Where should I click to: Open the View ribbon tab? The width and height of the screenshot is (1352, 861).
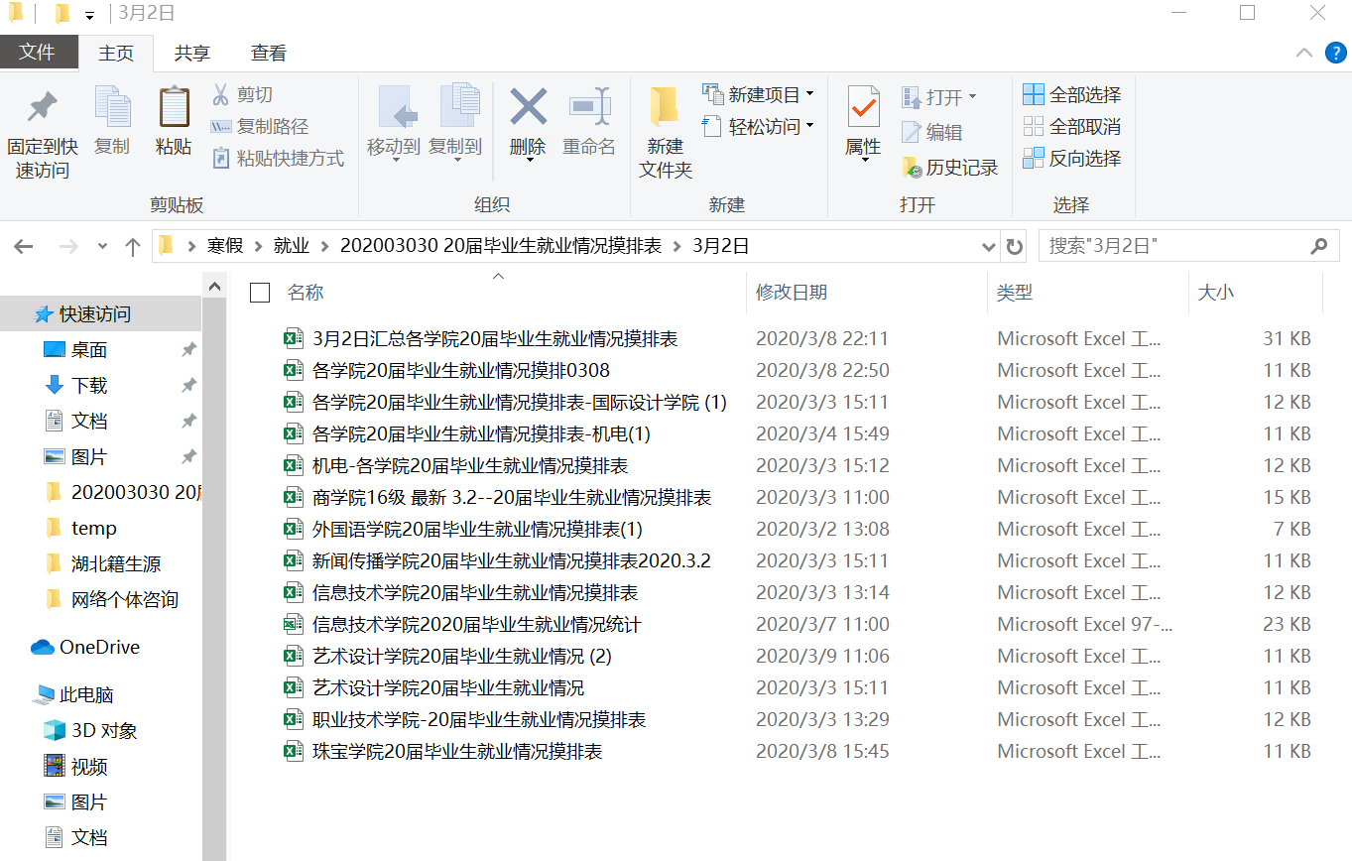pyautogui.click(x=268, y=54)
